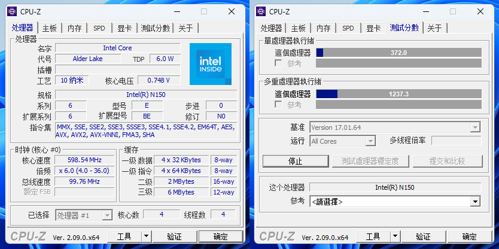Open 显卡 tab in right window
Viewport: 499px width, 249px height.
click(x=373, y=28)
